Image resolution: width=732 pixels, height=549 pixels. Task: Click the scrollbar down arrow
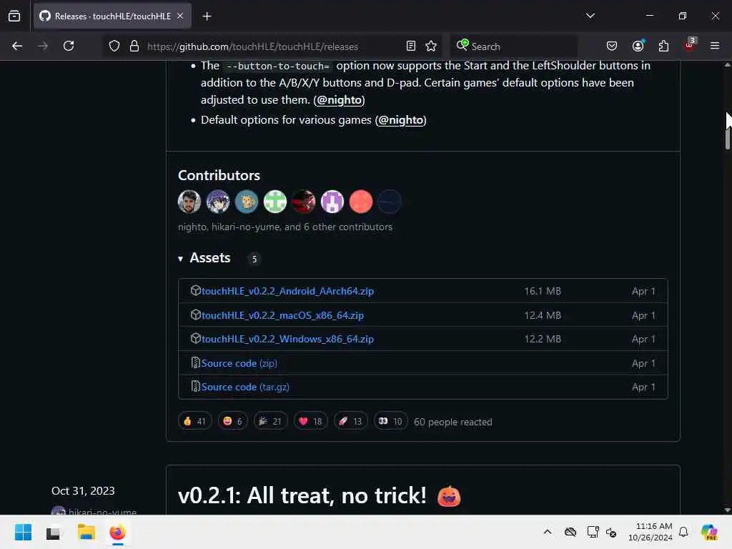727,510
